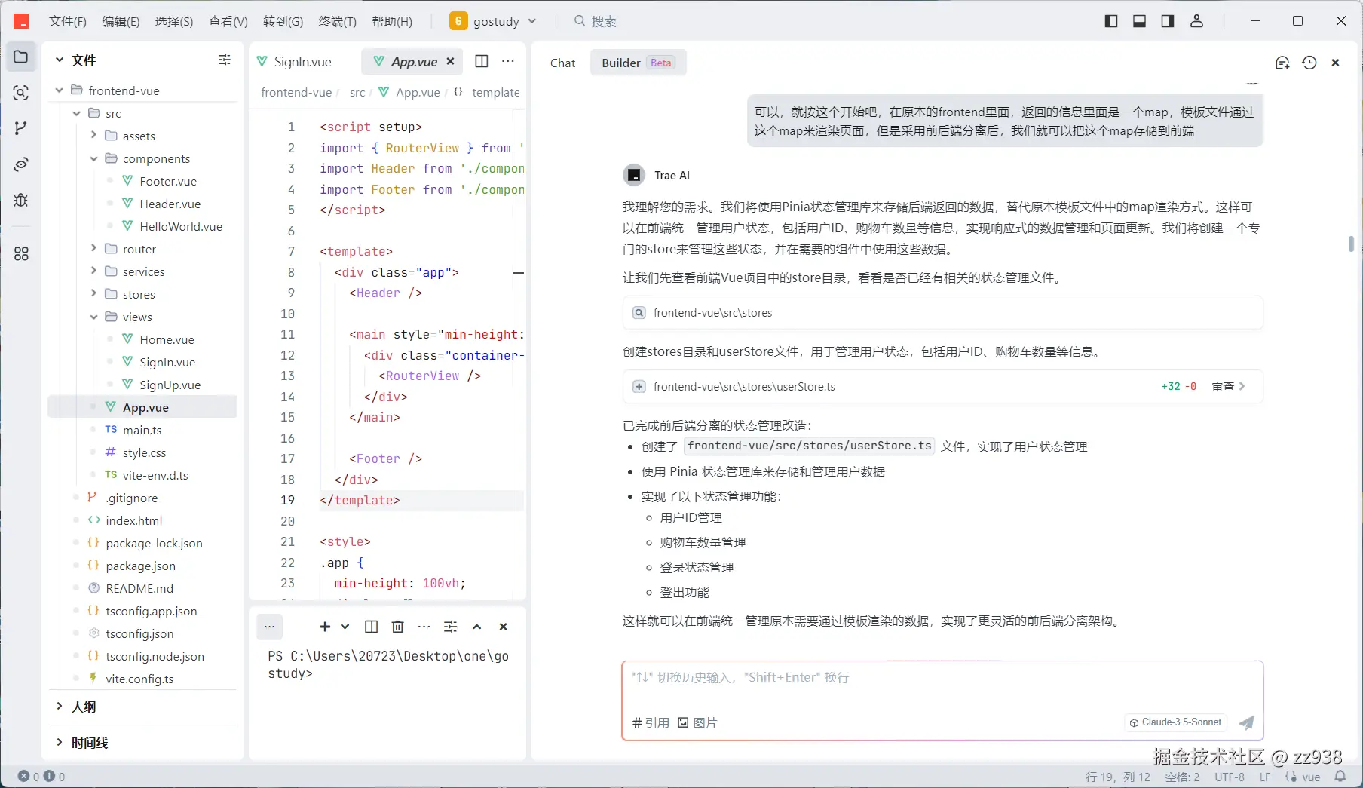Collapse the frontend-vue folder

click(x=60, y=90)
